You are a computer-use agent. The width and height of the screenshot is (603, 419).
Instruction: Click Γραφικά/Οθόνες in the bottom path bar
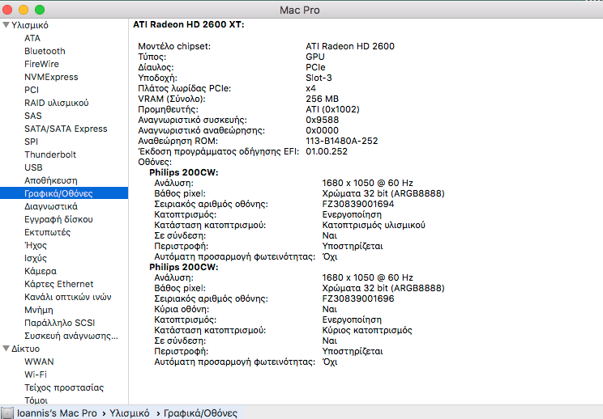200,413
